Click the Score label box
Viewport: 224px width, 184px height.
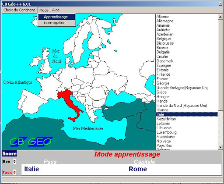click(10, 154)
